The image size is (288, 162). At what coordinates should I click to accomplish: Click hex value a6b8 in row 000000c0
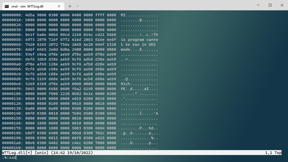(x=41, y=74)
